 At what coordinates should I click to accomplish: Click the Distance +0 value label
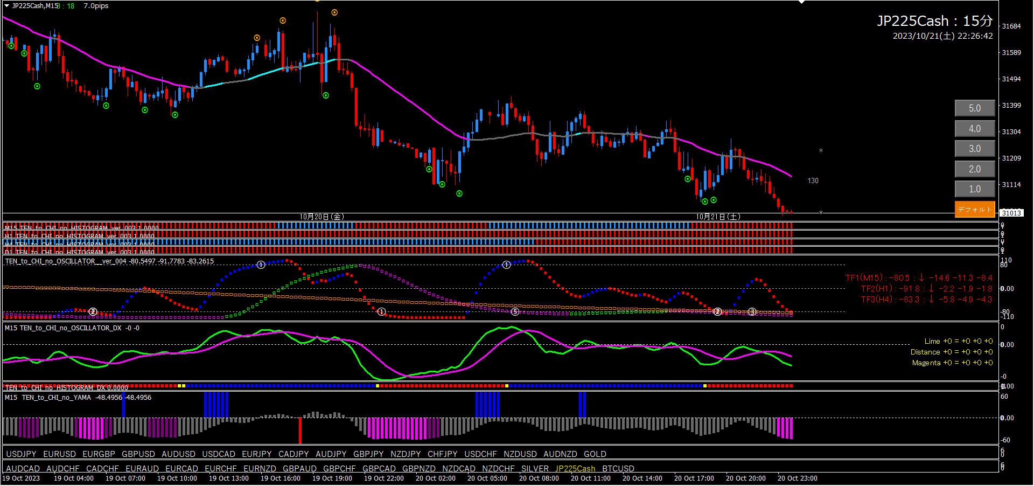coord(952,352)
